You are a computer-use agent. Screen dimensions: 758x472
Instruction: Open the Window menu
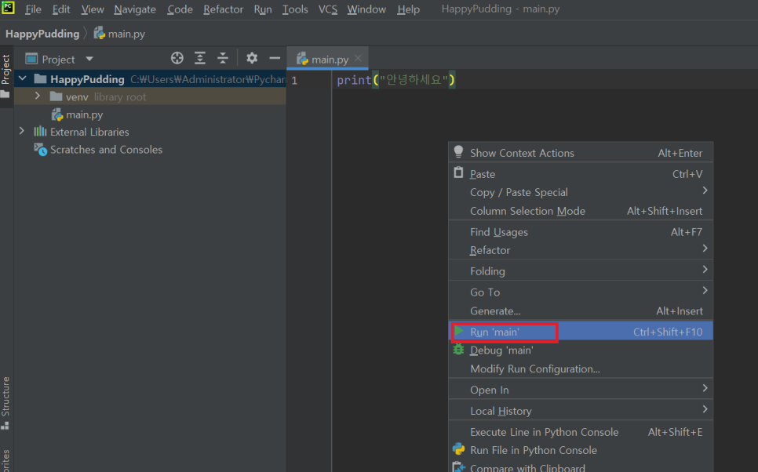pyautogui.click(x=366, y=9)
